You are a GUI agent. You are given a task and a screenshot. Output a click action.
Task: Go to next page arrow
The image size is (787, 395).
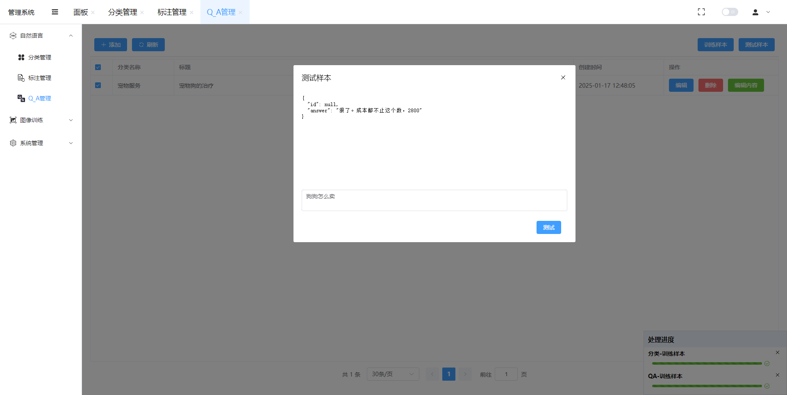coord(465,374)
